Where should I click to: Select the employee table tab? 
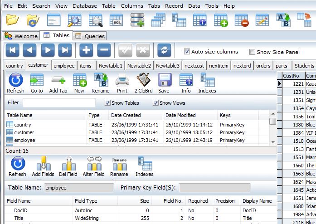pos(64,66)
